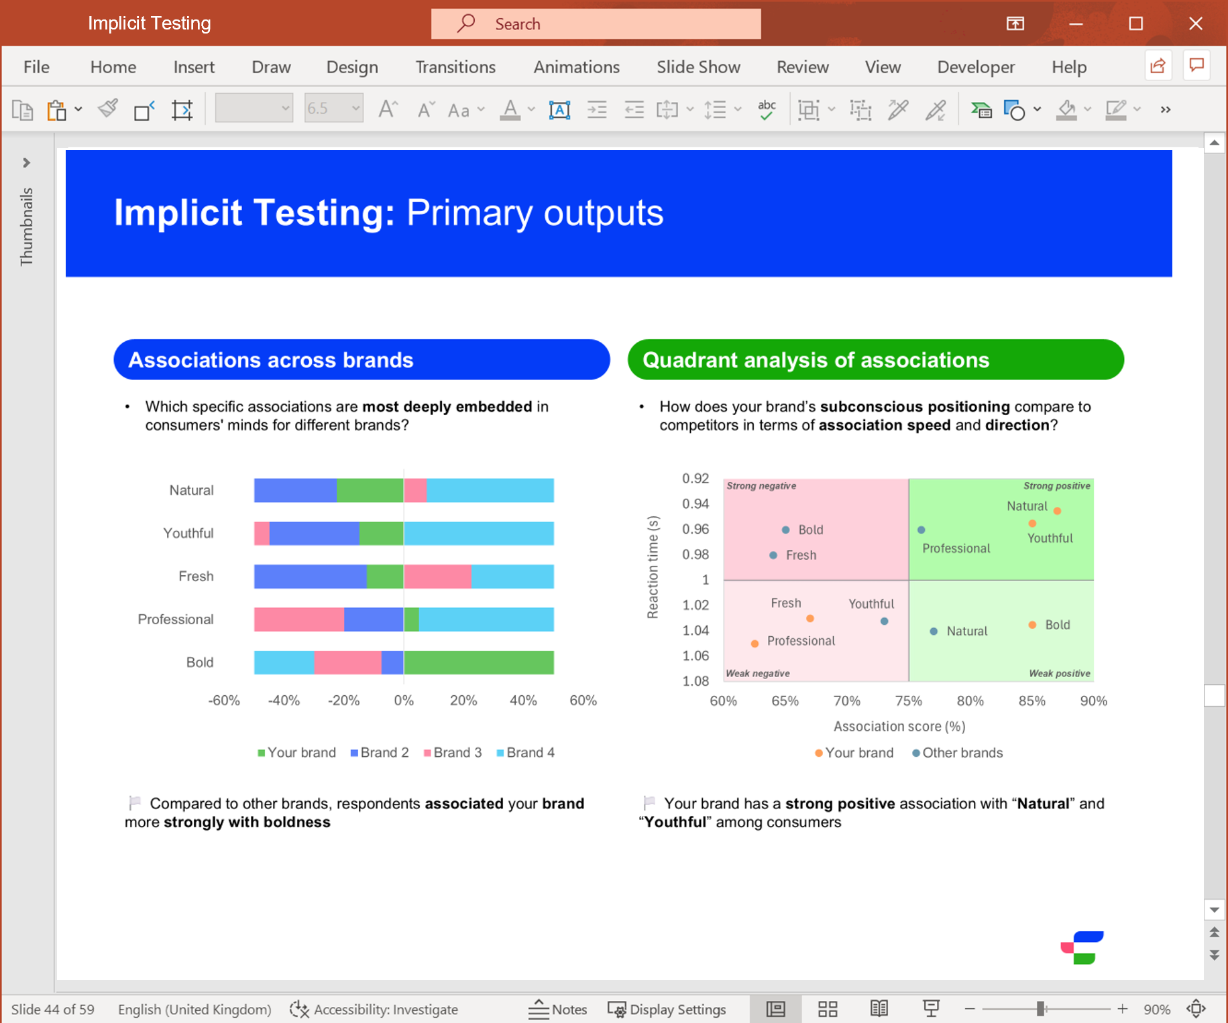The width and height of the screenshot is (1228, 1023).
Task: Click zoom in plus button
Action: [1123, 1009]
